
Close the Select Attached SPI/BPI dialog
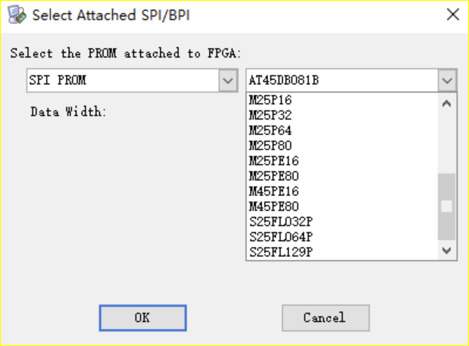click(x=453, y=15)
